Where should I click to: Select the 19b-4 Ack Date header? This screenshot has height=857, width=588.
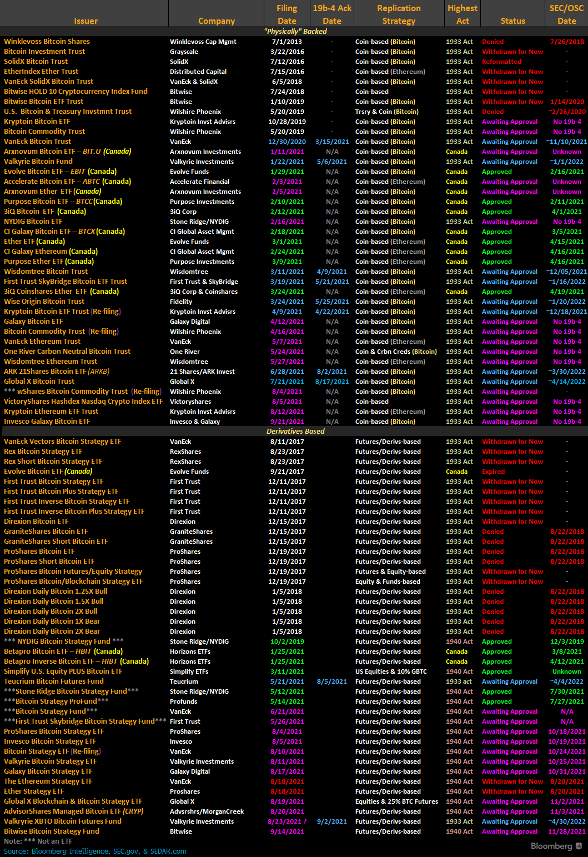click(332, 14)
